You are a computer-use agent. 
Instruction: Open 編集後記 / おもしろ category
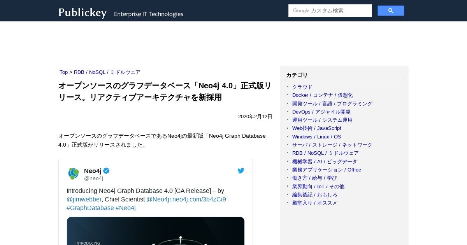315,195
